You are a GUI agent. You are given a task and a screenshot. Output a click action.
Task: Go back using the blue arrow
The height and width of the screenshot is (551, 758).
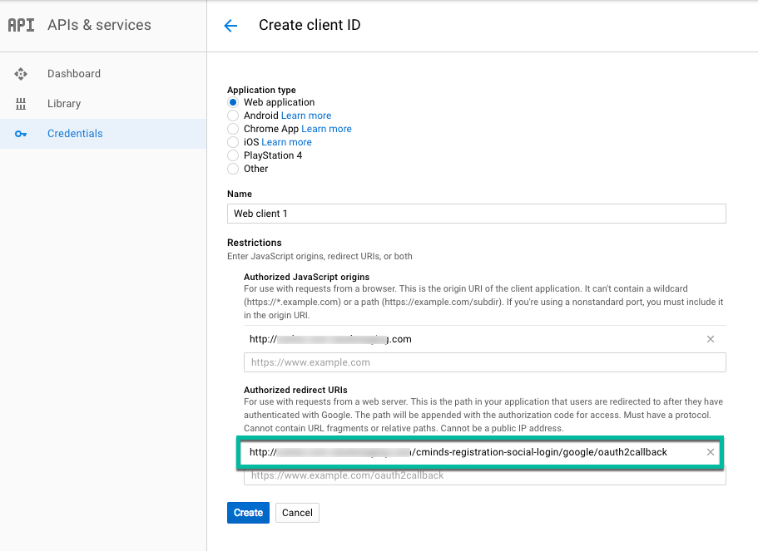(230, 26)
